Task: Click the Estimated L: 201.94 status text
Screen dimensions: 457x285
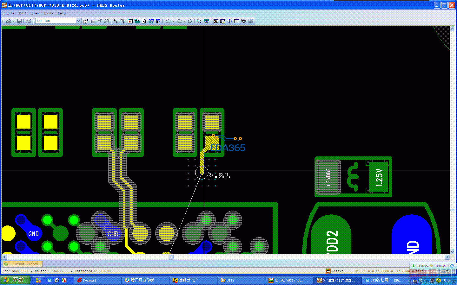Action: (x=93, y=271)
